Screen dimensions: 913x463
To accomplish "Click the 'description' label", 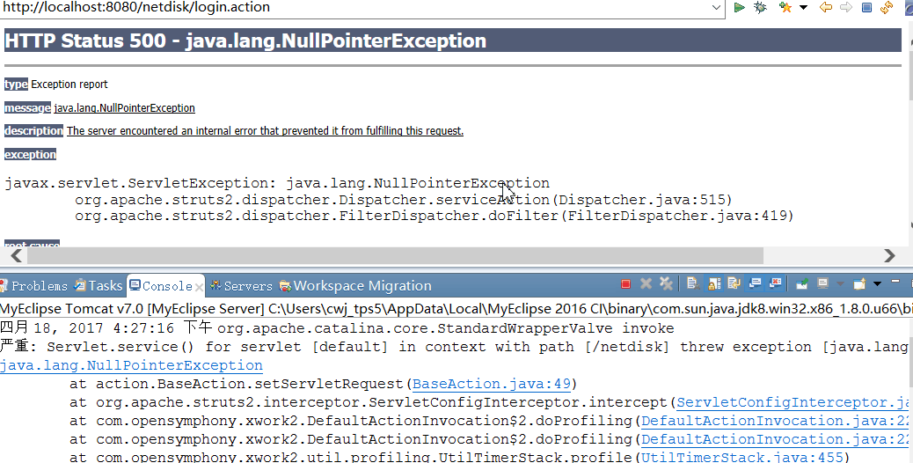I will pos(33,131).
